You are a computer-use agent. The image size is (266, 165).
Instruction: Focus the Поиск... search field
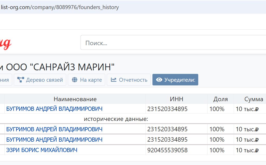coord(171,43)
